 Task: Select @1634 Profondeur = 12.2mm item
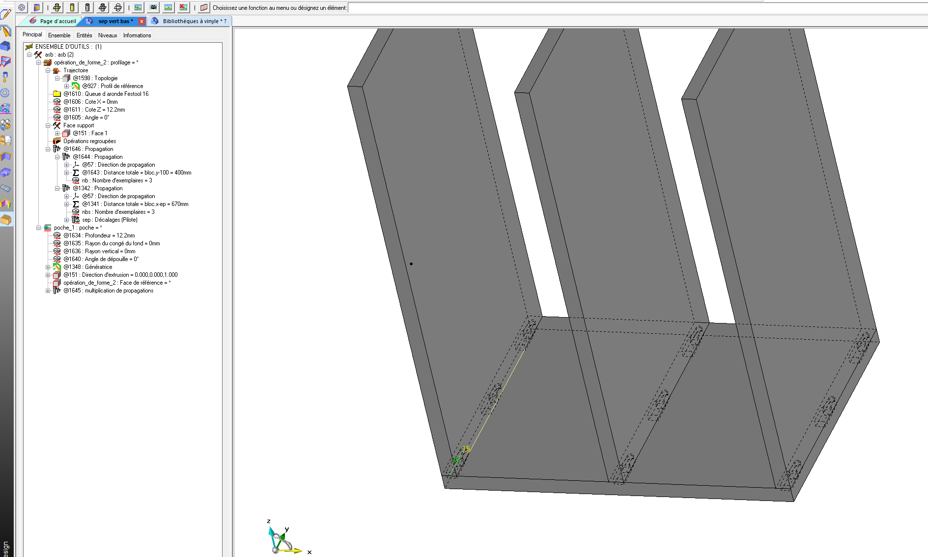coord(99,235)
